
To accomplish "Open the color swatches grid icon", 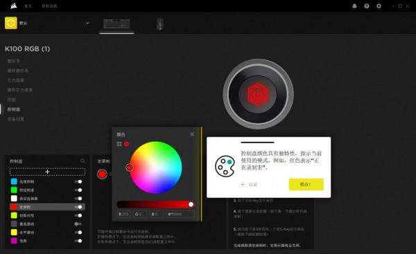I will 119,144.
